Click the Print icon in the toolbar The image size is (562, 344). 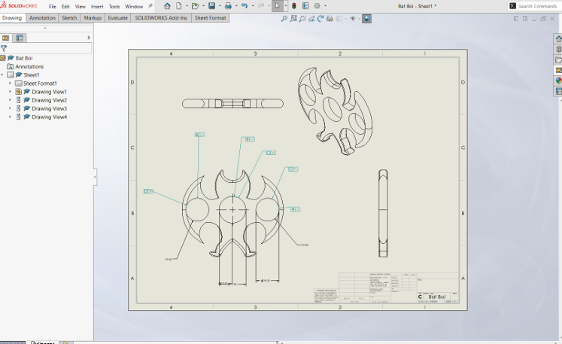[x=228, y=6]
